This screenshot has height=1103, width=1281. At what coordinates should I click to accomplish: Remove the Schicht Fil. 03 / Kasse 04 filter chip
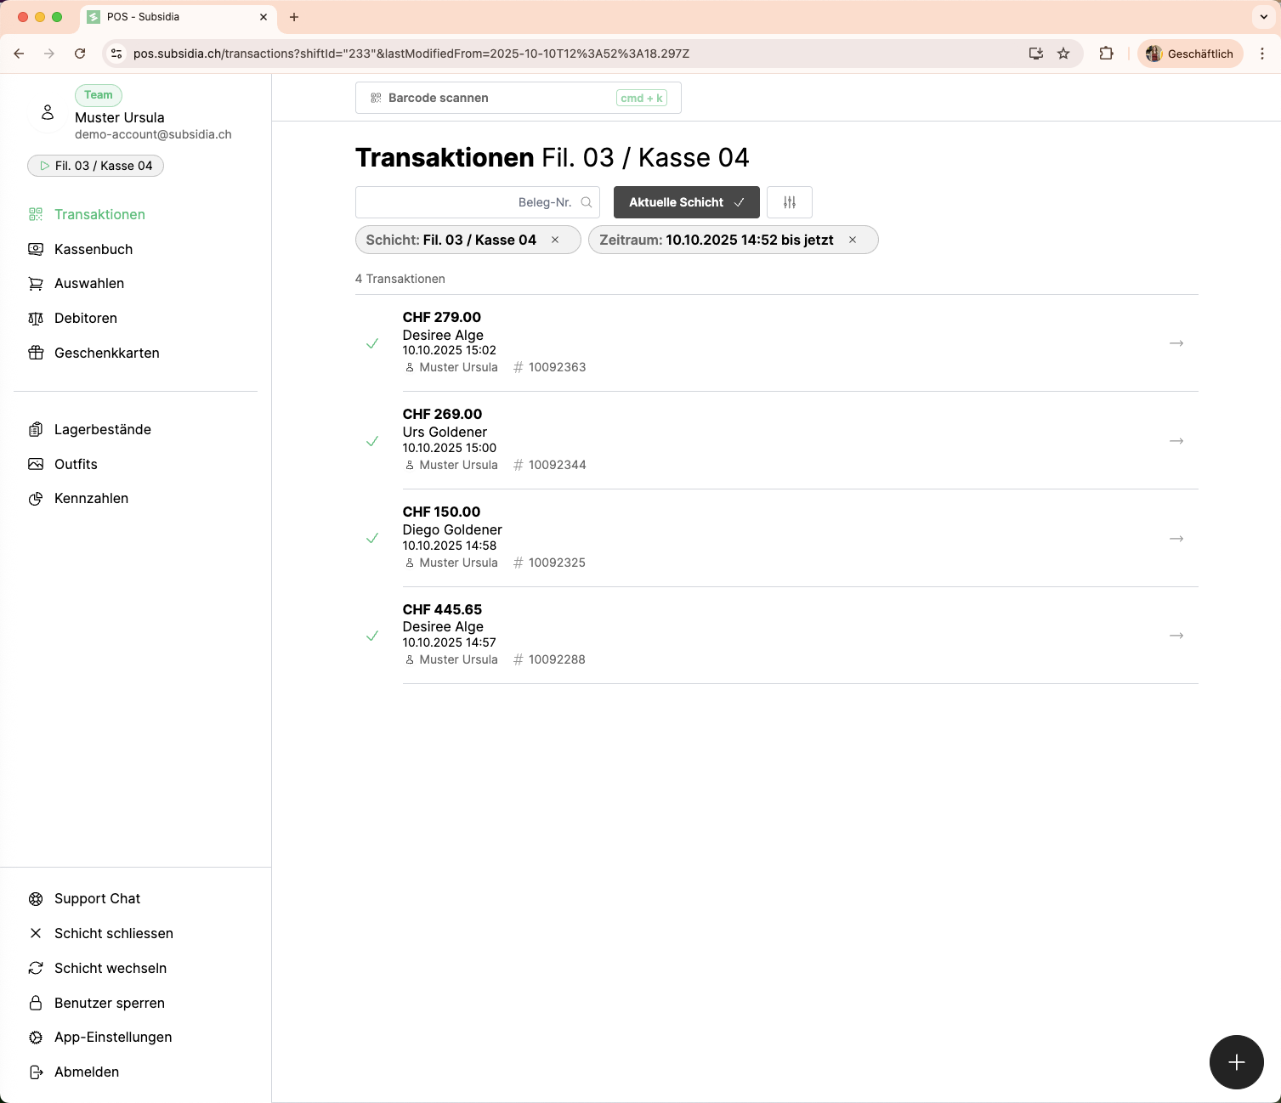click(x=555, y=240)
